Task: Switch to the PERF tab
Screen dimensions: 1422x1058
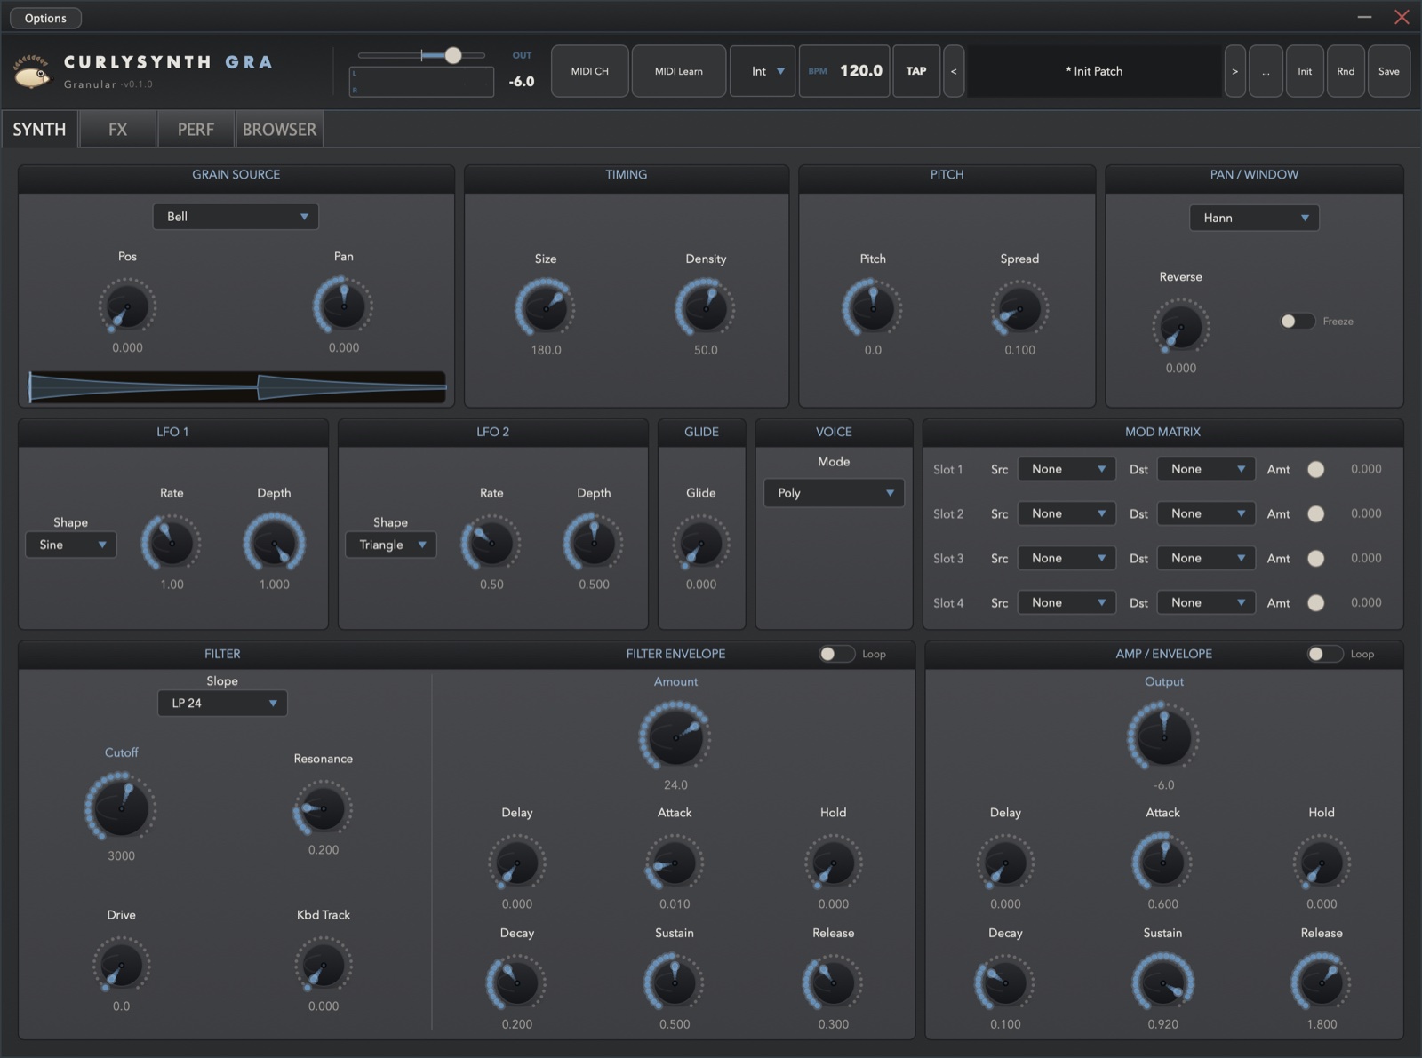Action: click(x=196, y=130)
